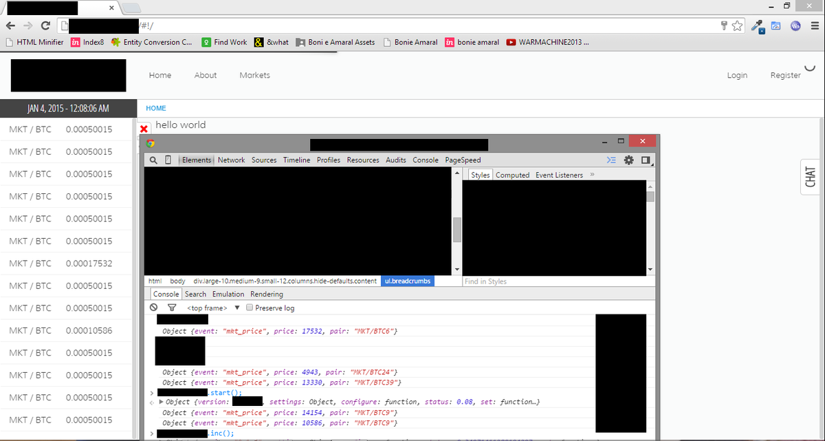825x441 pixels.
Task: Switch to DevTools Timeline tab
Action: [296, 160]
